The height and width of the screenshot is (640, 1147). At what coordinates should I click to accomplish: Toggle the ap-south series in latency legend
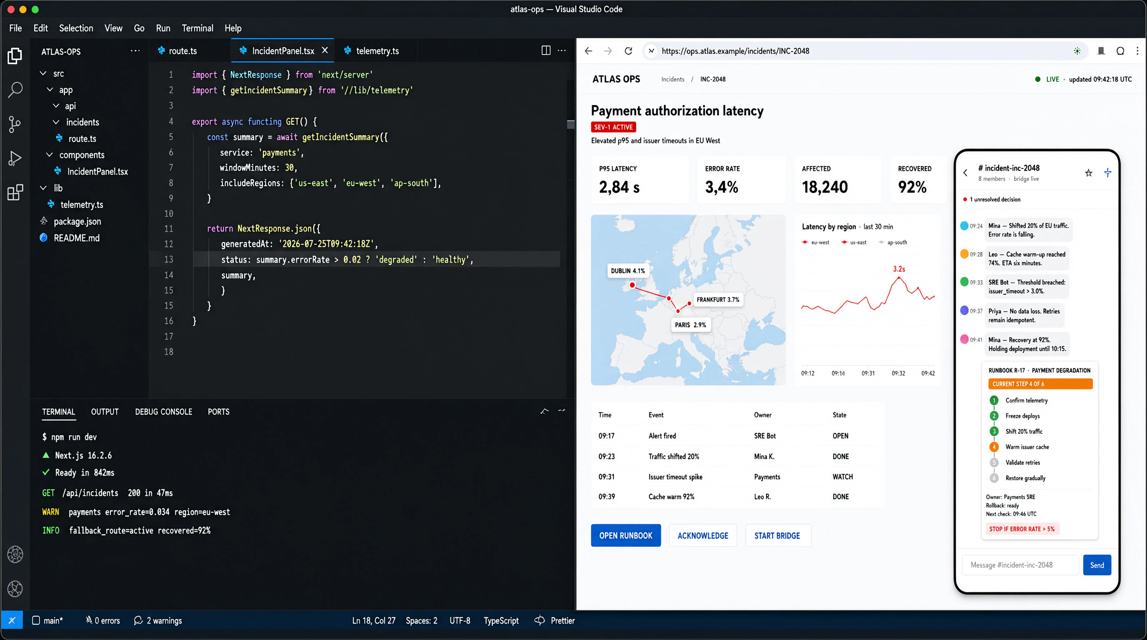(892, 242)
